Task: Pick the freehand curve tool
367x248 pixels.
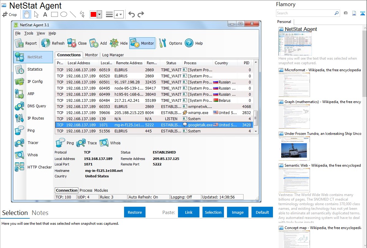Action: 82,14
